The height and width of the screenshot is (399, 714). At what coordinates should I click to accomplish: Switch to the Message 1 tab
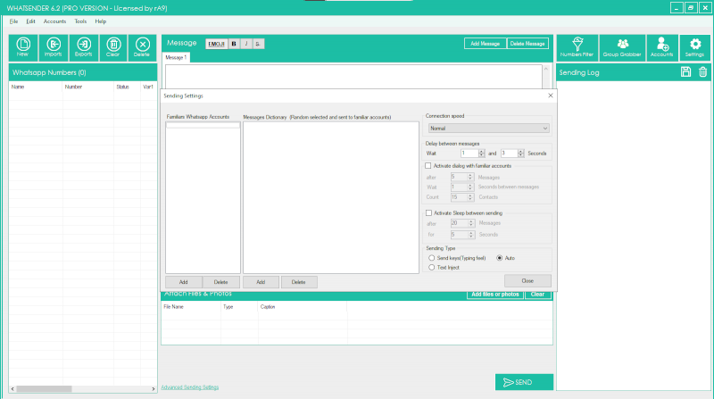tap(175, 57)
